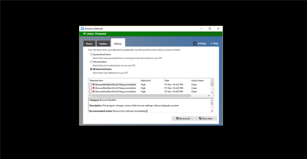Screen dimensions: 307x159
Task: Click the detected items vertical scrollbar thumb
Action: pyautogui.click(x=212, y=84)
